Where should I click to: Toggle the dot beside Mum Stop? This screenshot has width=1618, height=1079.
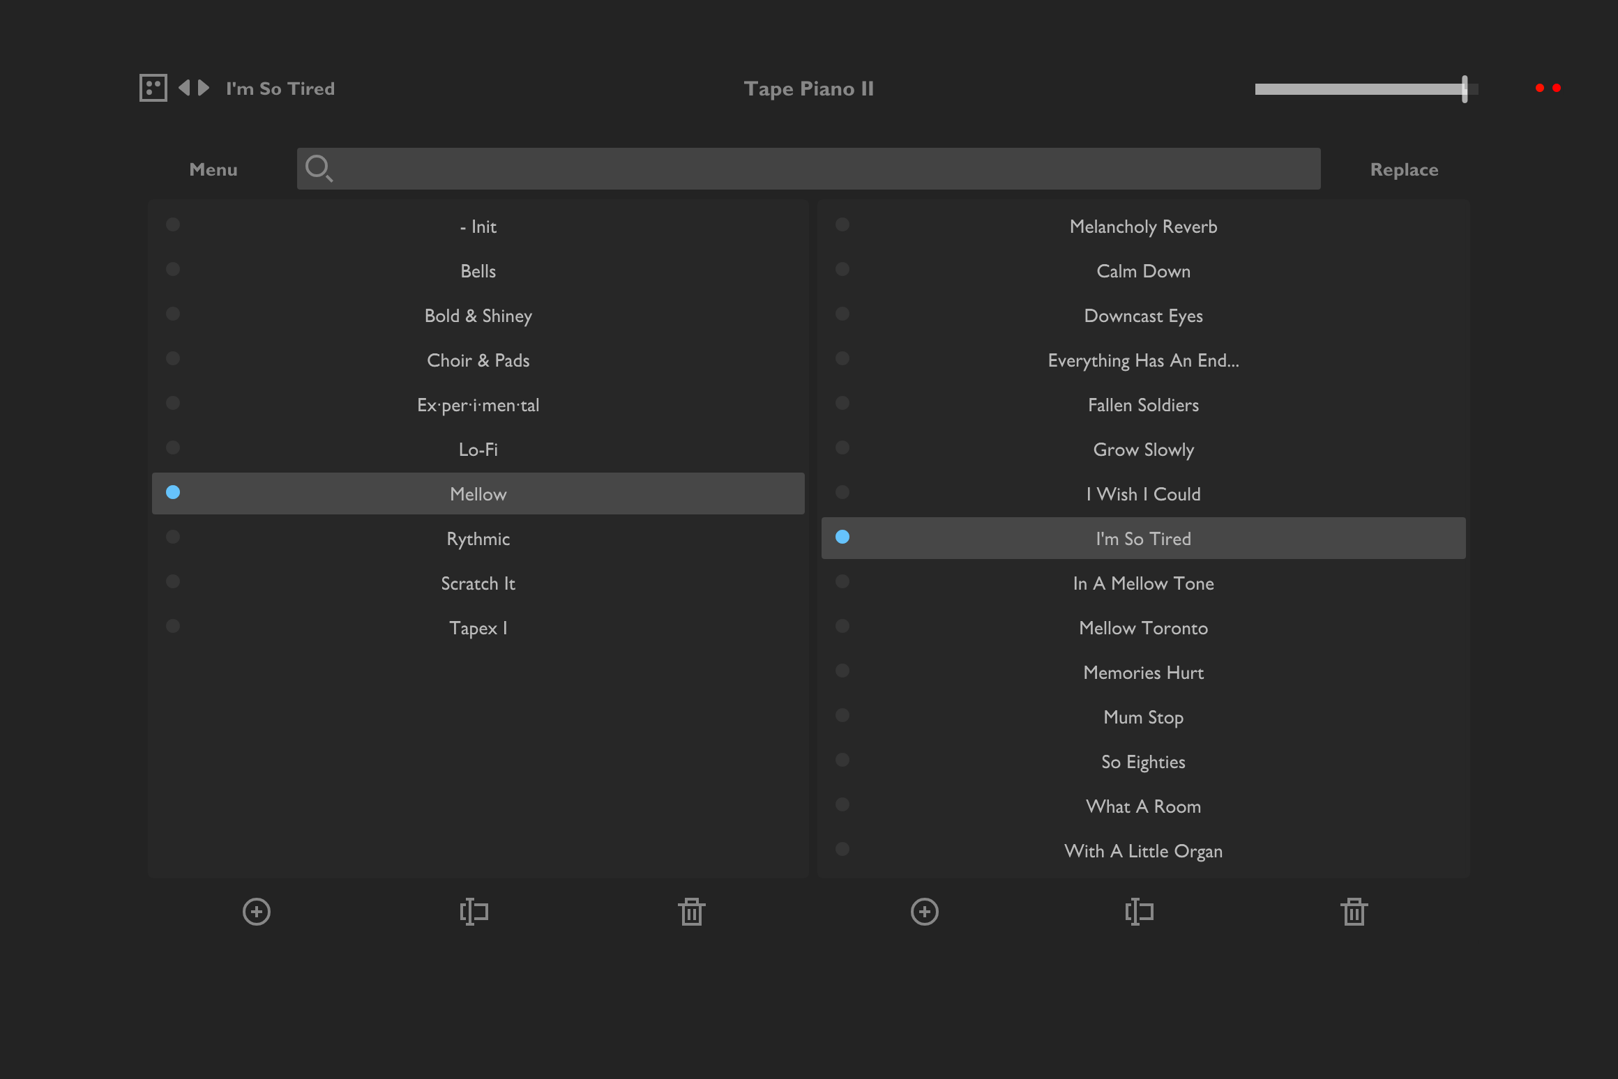click(842, 715)
